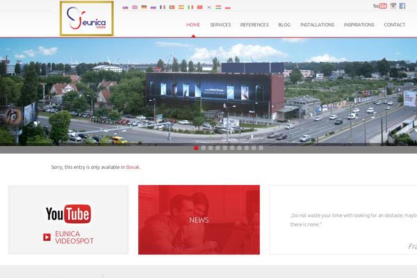Pick the French flag language option
The height and width of the screenshot is (278, 417).
[x=163, y=8]
